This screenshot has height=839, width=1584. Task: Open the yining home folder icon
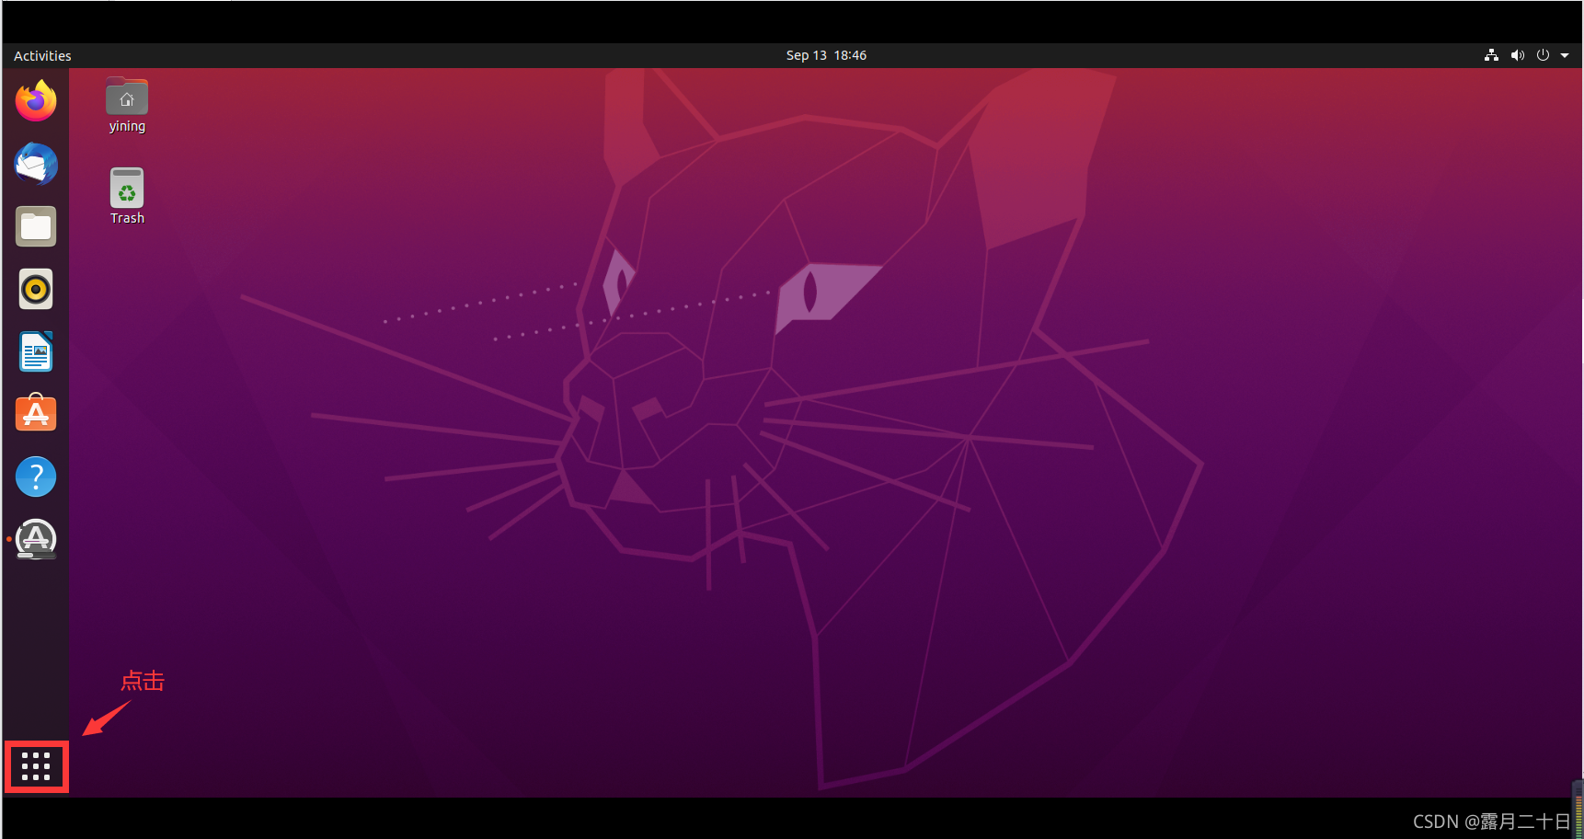point(127,107)
